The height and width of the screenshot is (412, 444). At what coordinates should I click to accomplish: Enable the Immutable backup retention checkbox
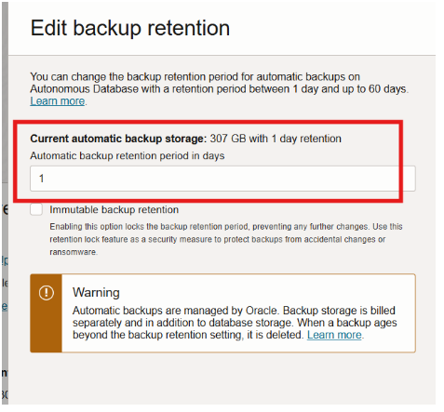pos(36,209)
